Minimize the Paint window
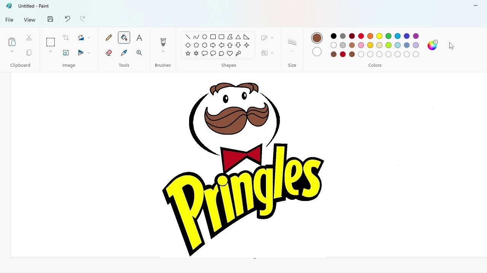487x273 pixels. click(476, 6)
